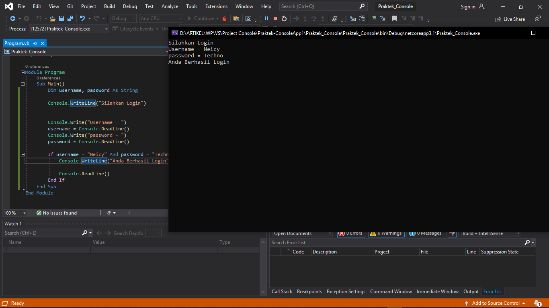549x308 pixels.
Task: Click the Error List search magnifier
Action: [x=527, y=243]
